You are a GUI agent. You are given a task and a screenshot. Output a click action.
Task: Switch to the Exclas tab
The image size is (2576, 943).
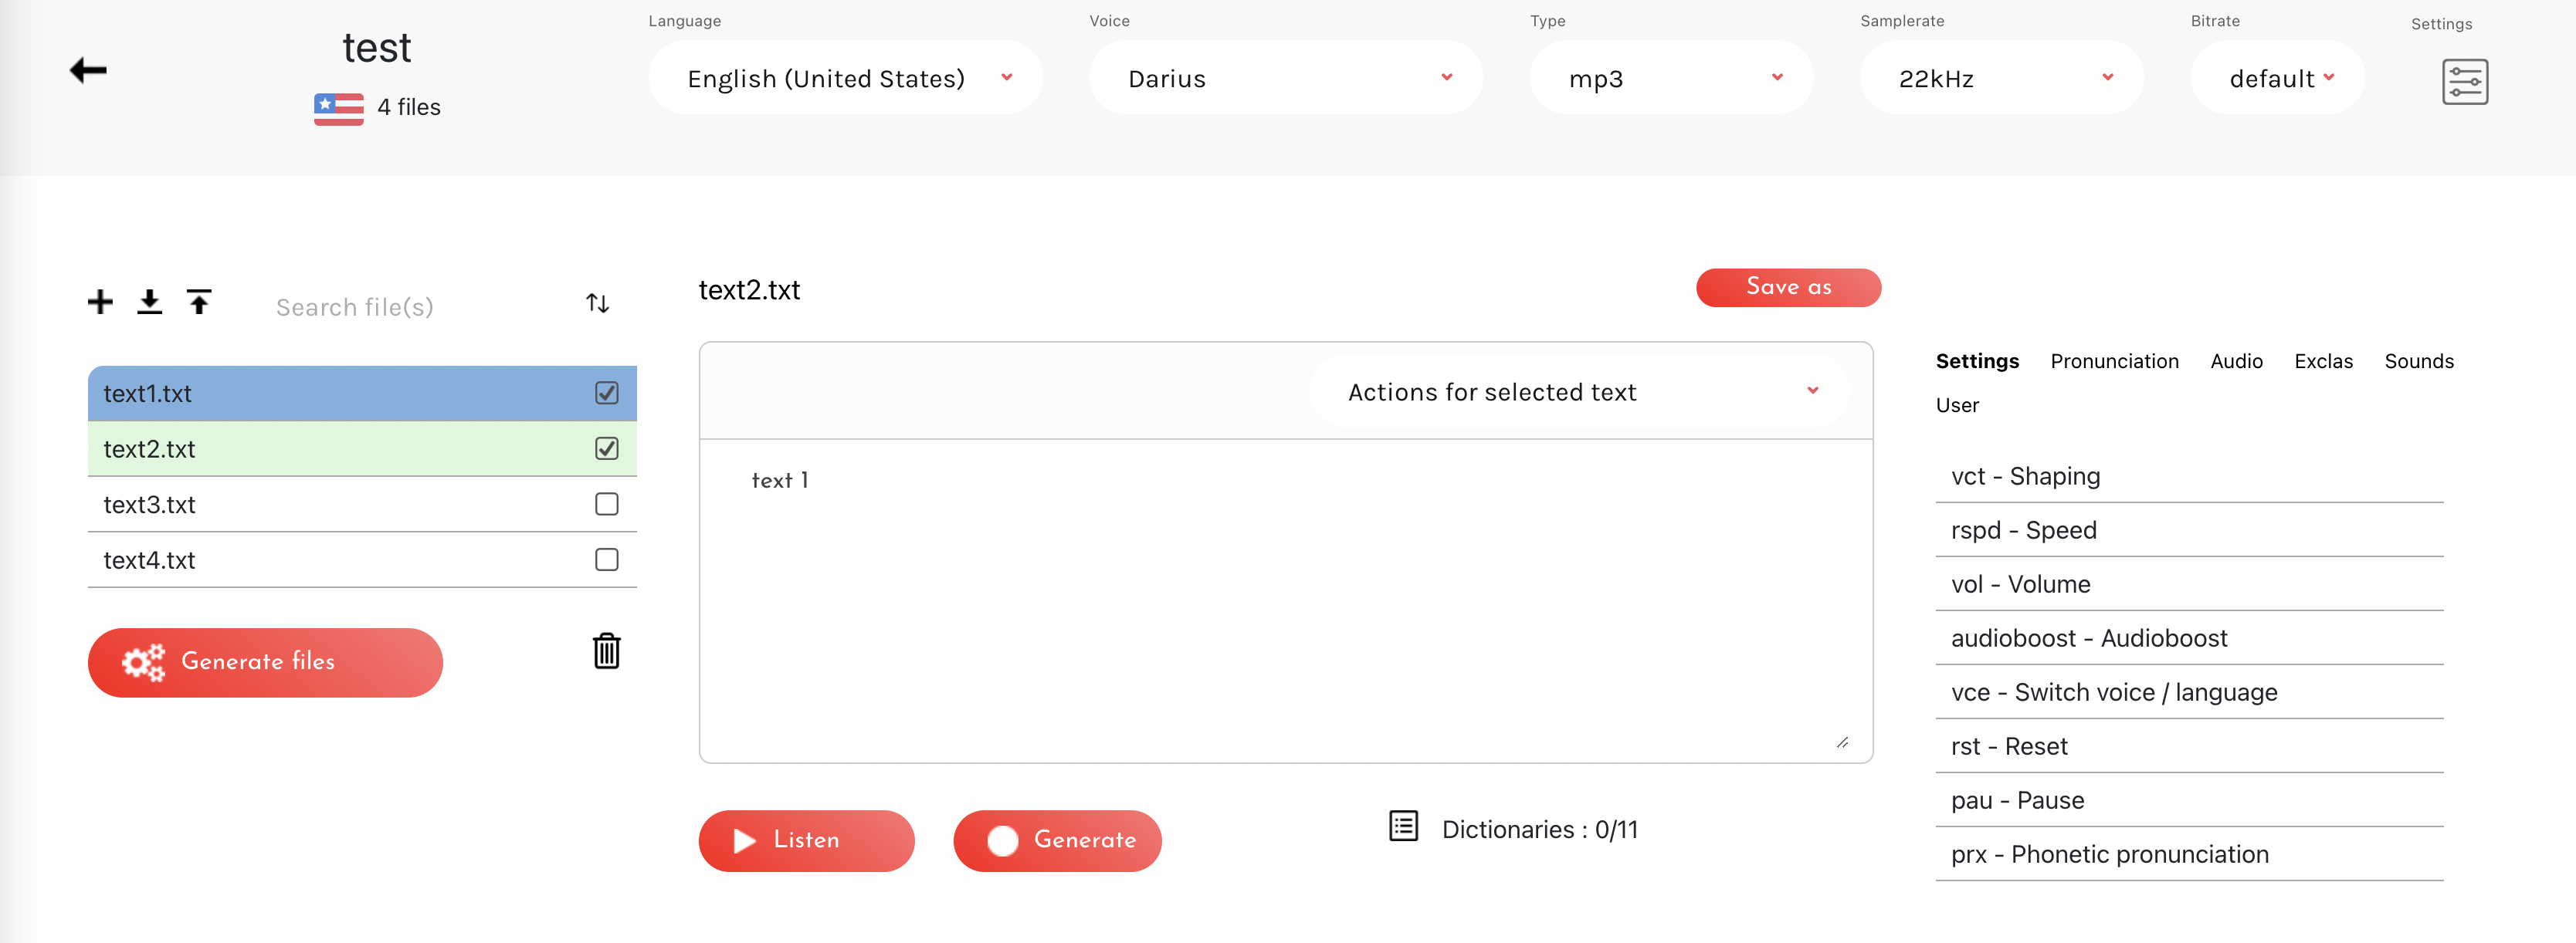2323,362
